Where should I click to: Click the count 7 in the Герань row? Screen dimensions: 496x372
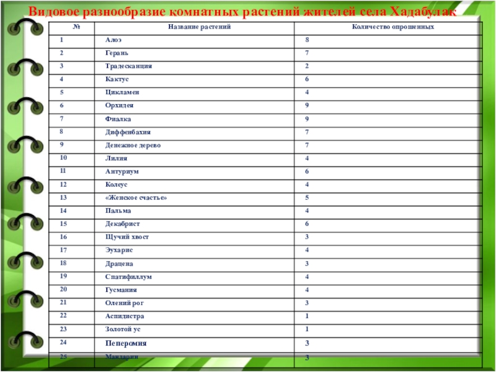click(x=307, y=53)
